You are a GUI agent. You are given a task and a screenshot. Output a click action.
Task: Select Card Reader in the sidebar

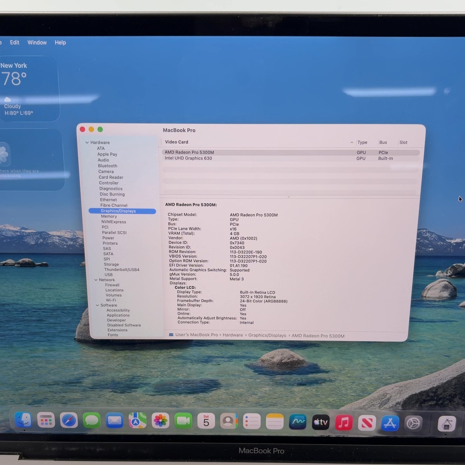(111, 177)
